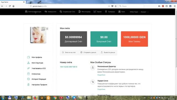The height and width of the screenshot is (100, 177).
Task: Open the folder icon in the taskbar
Action: point(29,98)
